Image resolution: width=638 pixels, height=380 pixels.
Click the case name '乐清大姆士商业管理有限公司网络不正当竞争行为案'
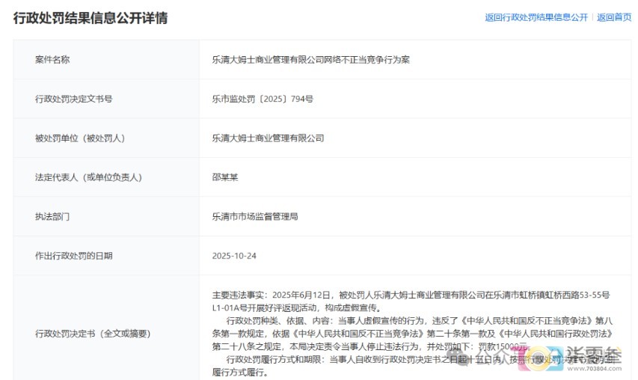pyautogui.click(x=310, y=59)
